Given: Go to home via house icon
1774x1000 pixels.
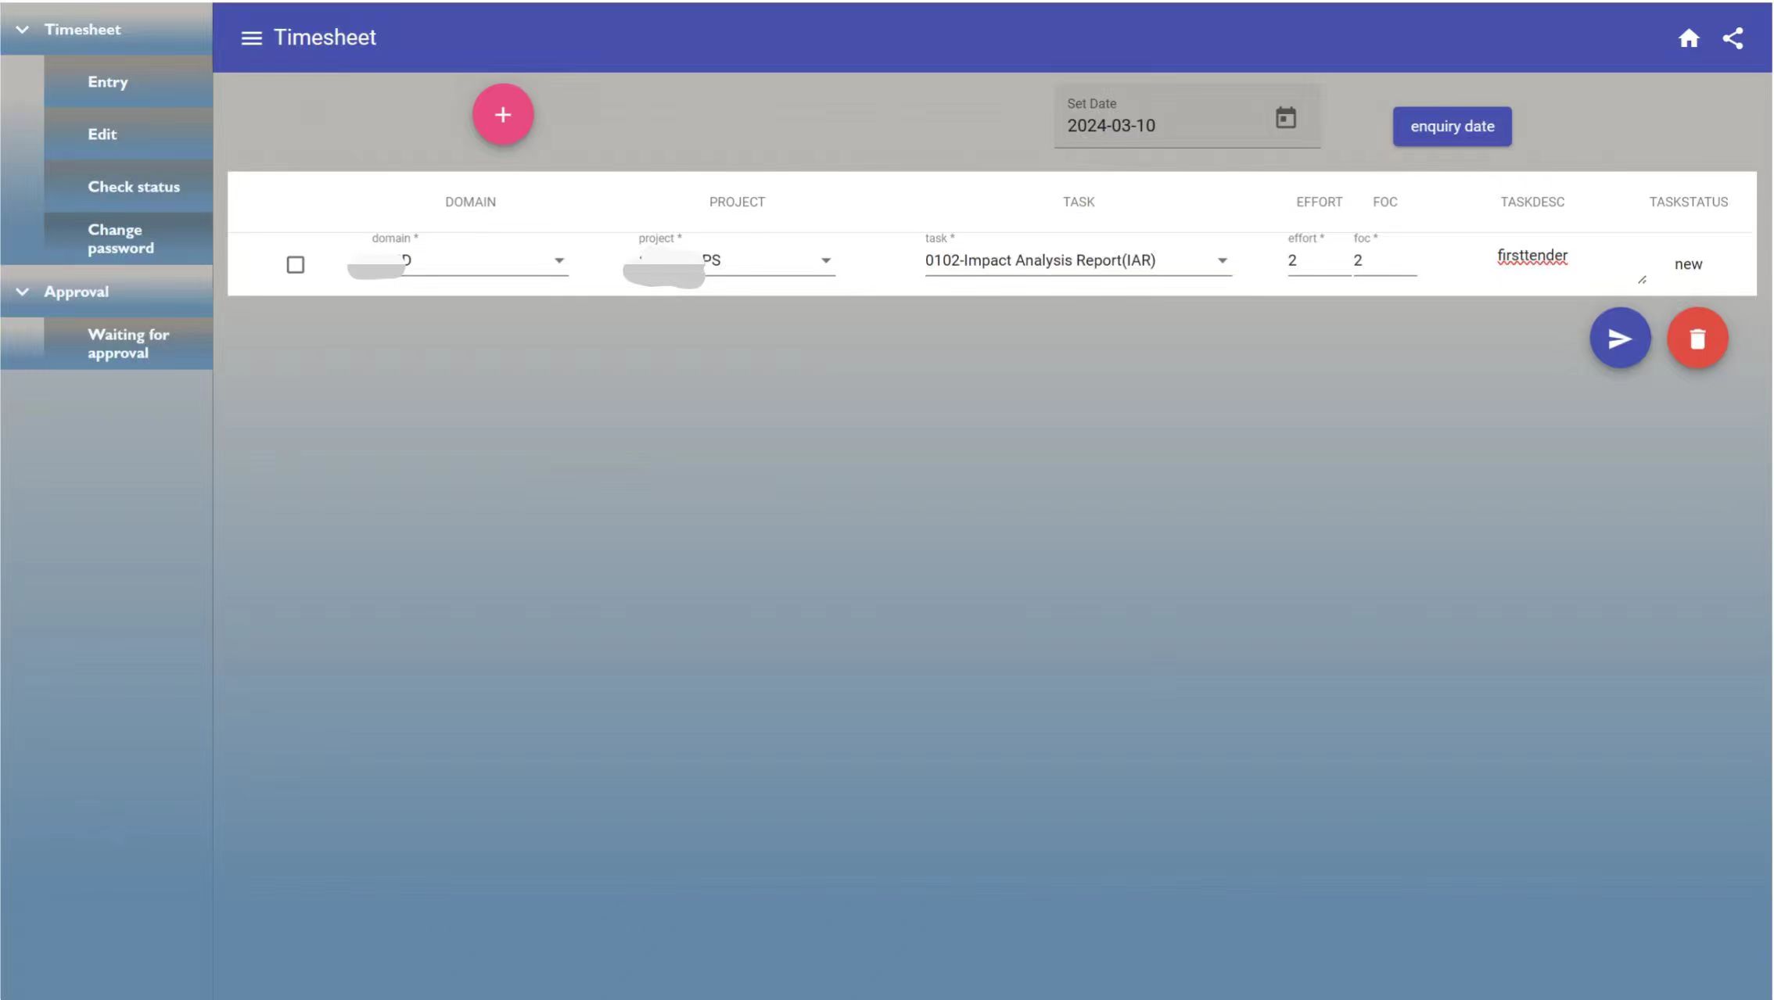Looking at the screenshot, I should coord(1689,38).
